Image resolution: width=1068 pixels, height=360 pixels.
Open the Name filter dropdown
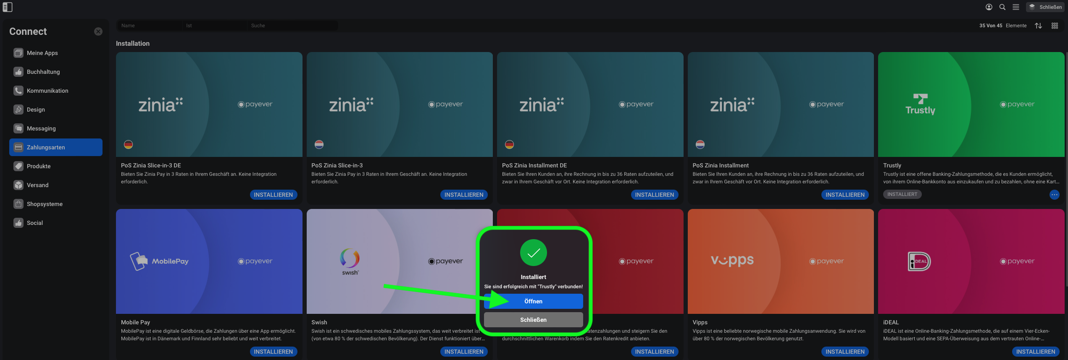pyautogui.click(x=150, y=26)
